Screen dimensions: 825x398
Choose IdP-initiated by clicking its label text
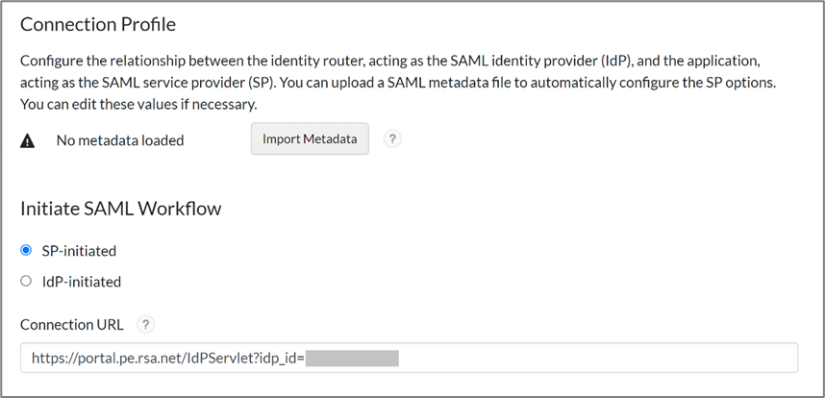(82, 282)
